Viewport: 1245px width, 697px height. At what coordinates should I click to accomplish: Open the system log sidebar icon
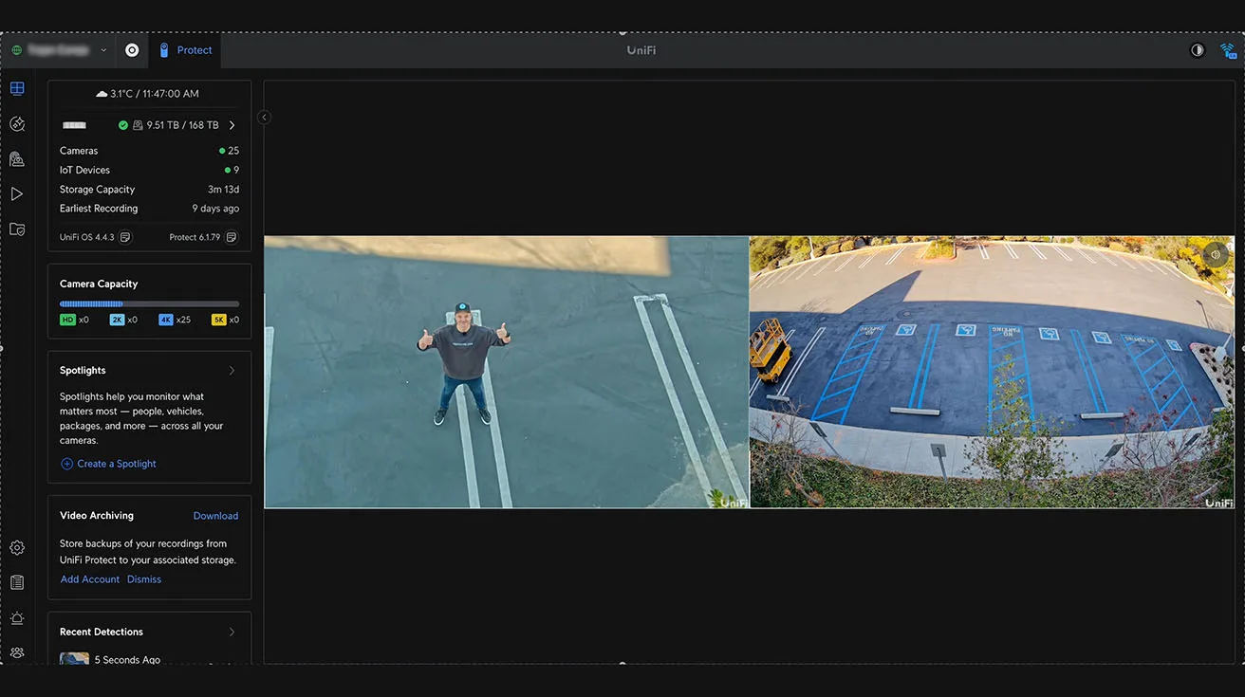pyautogui.click(x=17, y=582)
